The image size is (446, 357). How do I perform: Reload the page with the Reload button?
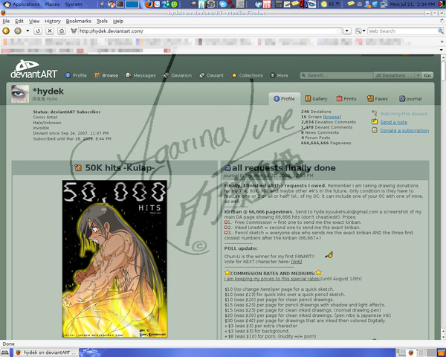(x=38, y=30)
